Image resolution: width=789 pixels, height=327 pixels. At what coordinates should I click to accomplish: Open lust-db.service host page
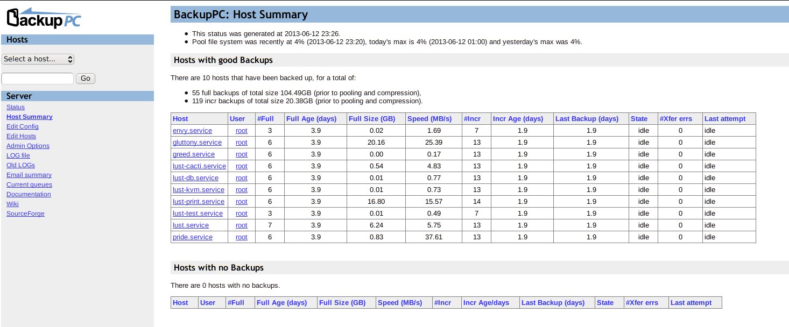pos(195,178)
